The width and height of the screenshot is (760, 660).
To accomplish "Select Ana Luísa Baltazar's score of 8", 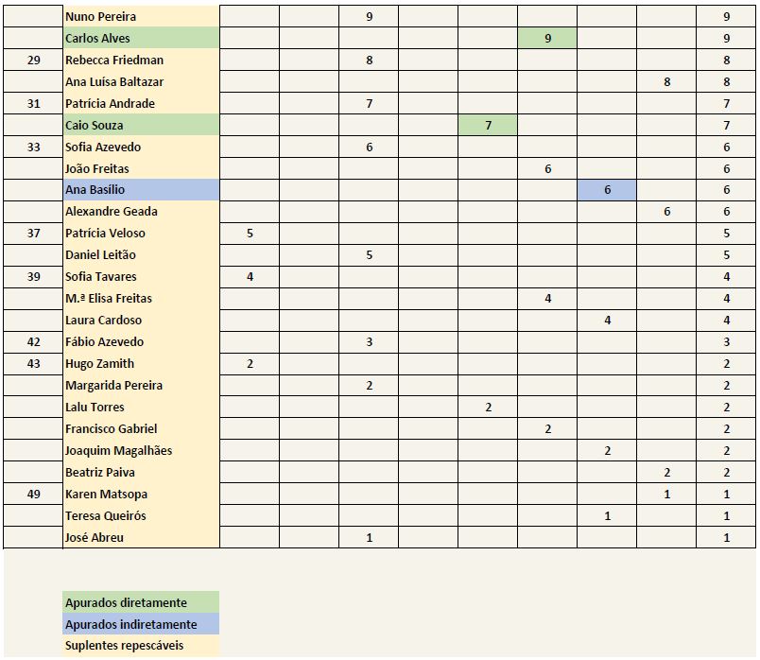I will [x=666, y=81].
